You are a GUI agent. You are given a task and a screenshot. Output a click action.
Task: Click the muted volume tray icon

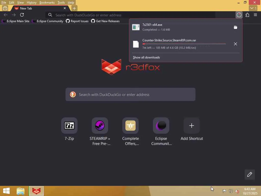coord(237,191)
